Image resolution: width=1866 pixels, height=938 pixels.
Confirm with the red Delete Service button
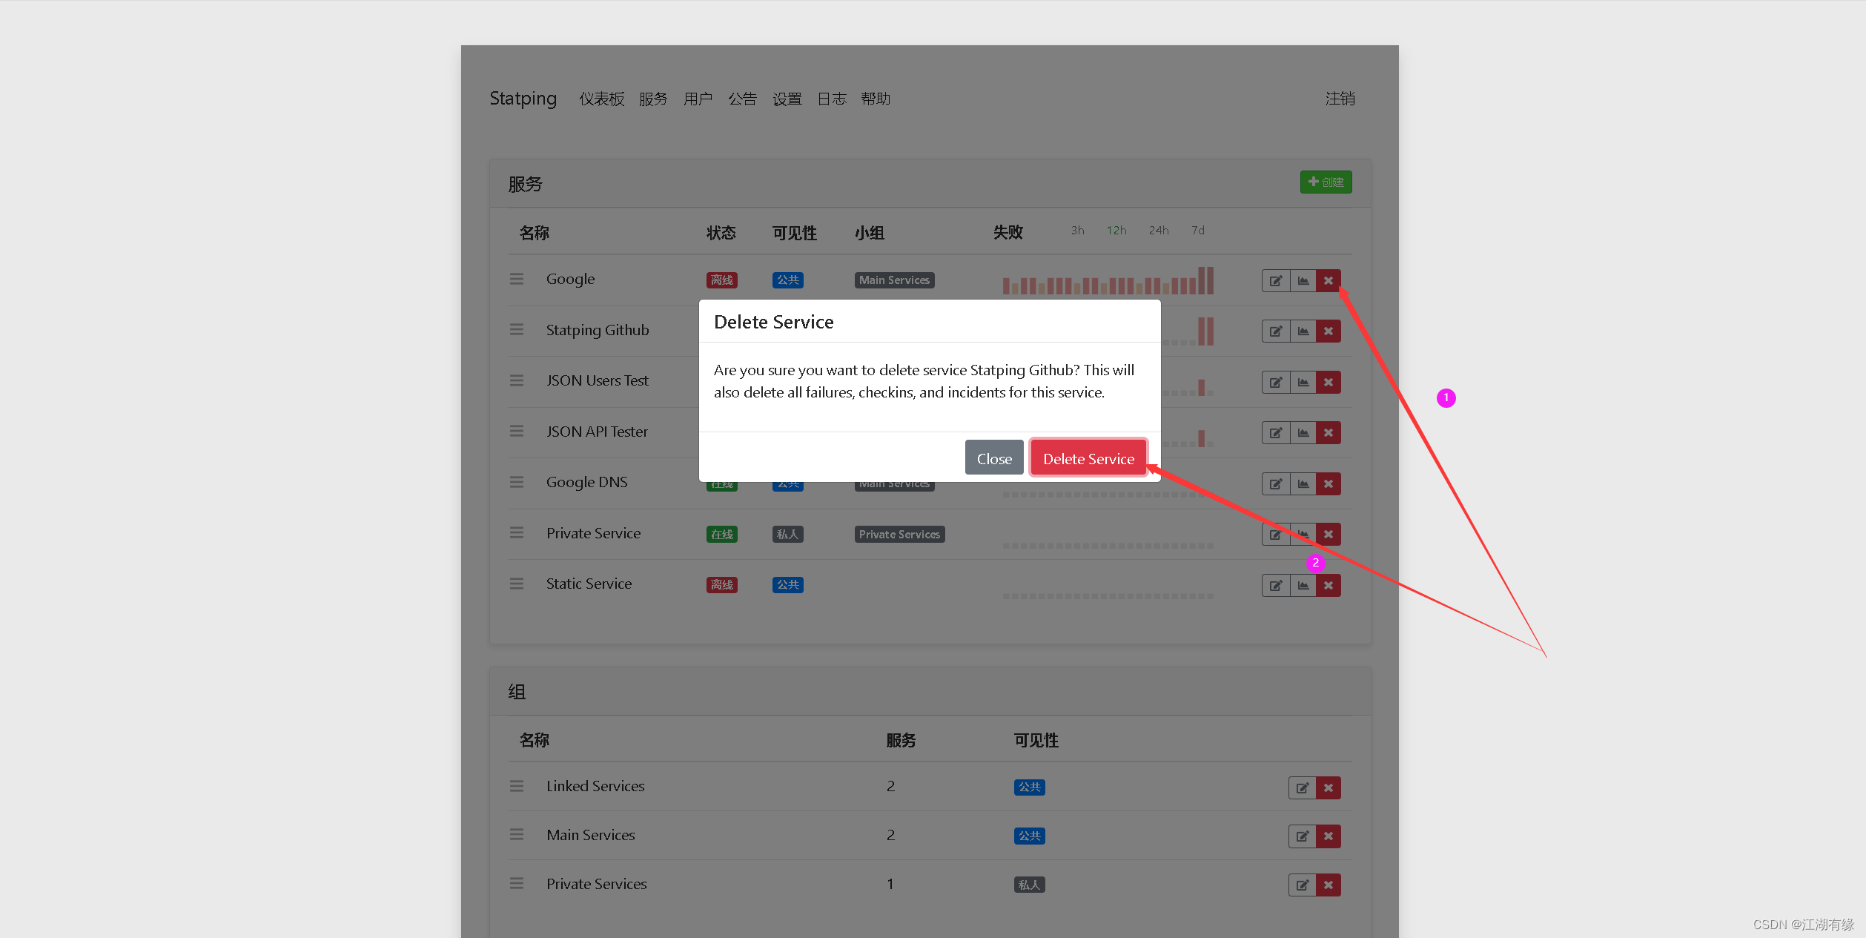[1088, 458]
